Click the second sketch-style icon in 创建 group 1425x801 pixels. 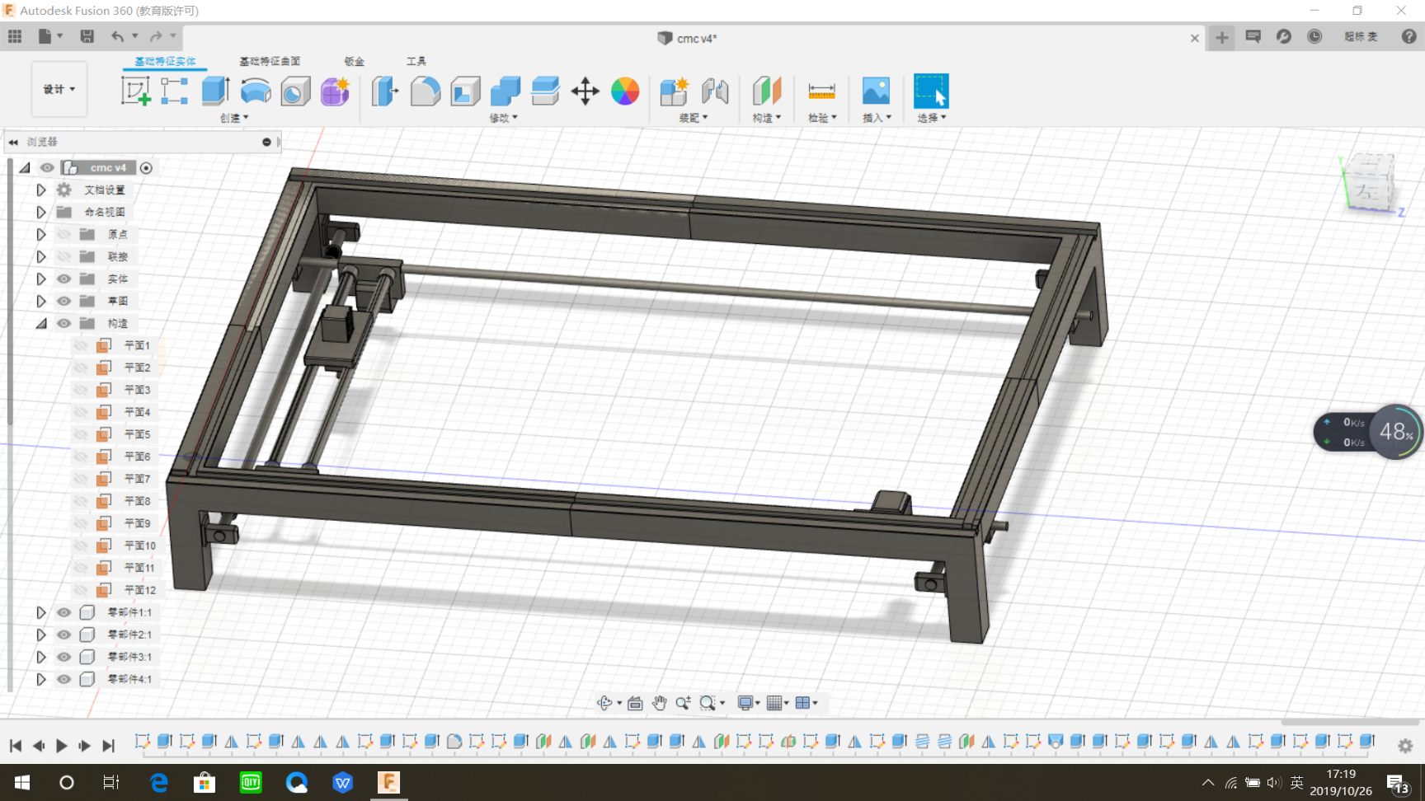[x=174, y=91]
